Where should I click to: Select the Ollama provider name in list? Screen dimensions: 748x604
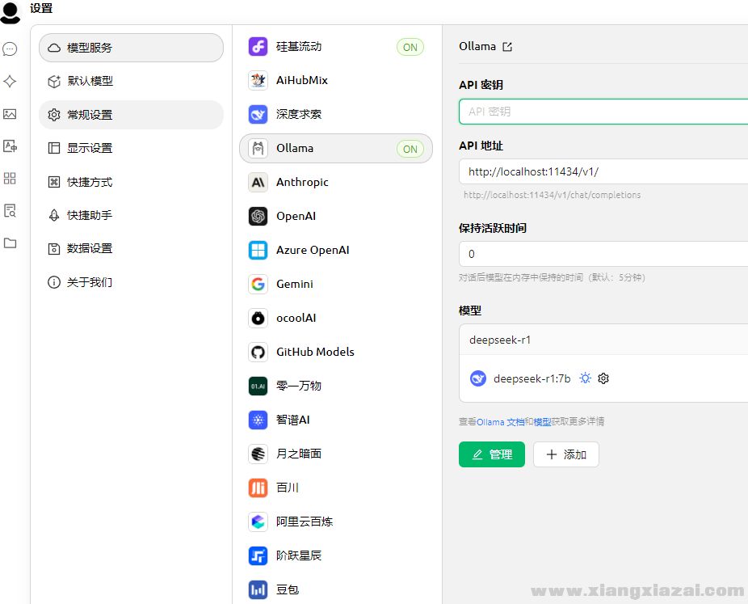pos(295,149)
